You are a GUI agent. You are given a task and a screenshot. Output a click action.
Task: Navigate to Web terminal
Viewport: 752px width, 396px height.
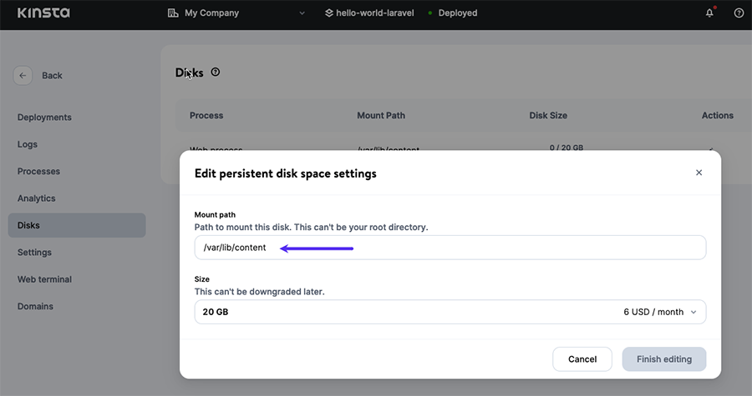click(44, 279)
